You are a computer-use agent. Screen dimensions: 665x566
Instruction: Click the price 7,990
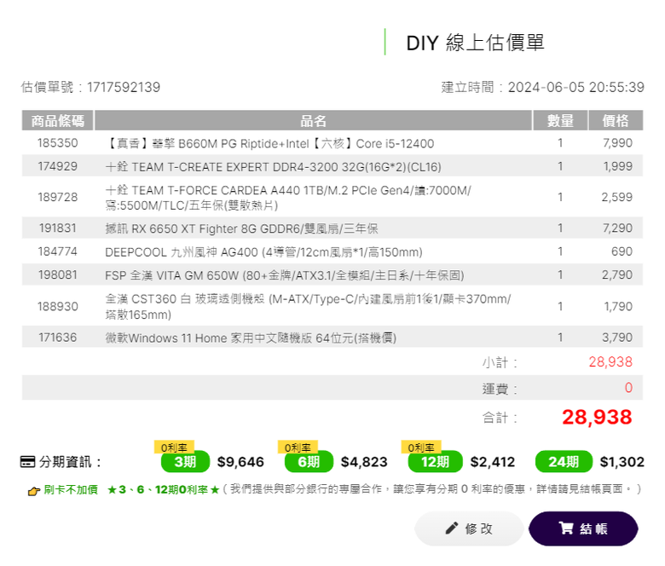[x=617, y=143]
